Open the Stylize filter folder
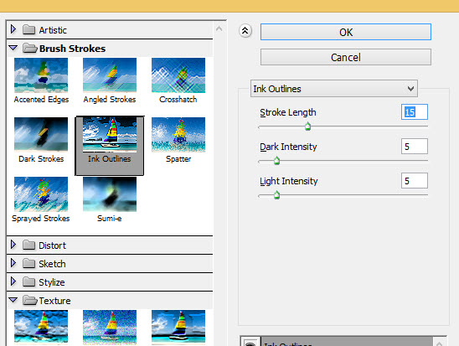 [13, 281]
